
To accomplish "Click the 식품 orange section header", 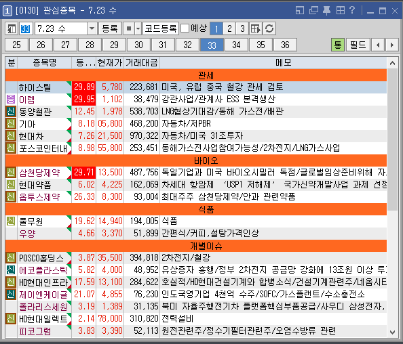I will [x=196, y=209].
